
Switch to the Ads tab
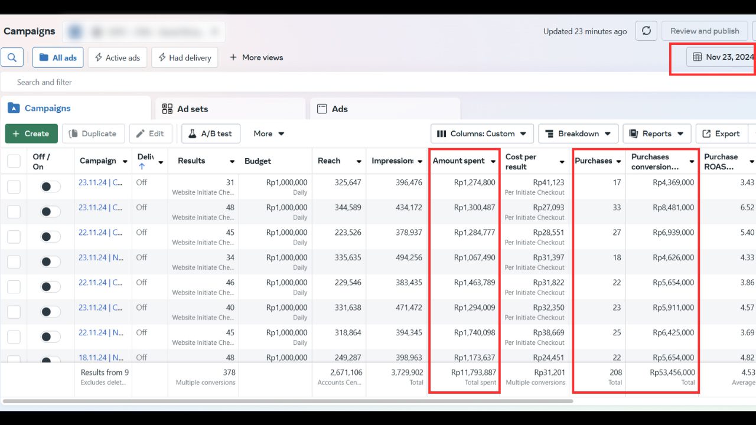(x=339, y=109)
